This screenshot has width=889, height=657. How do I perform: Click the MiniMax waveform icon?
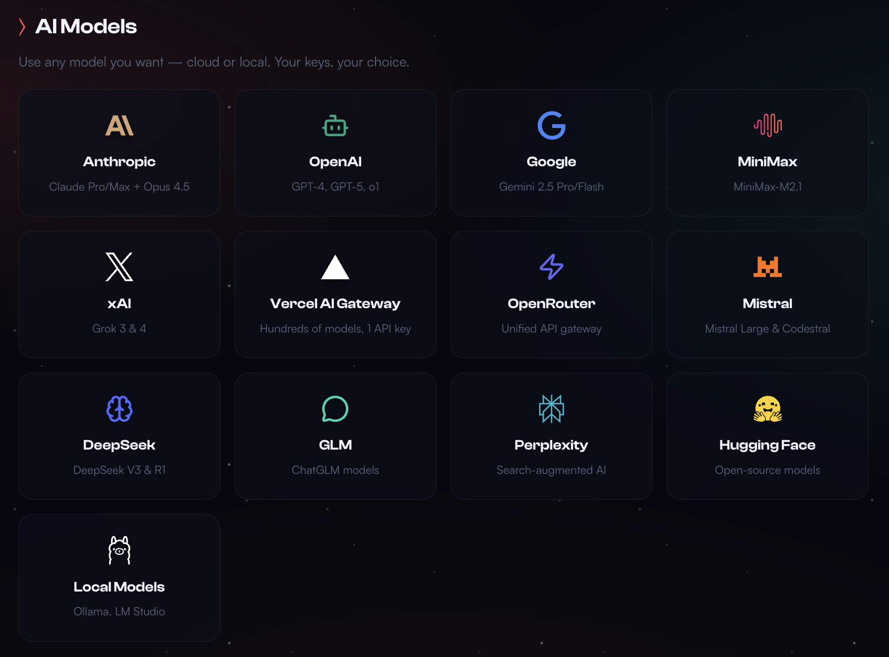(x=767, y=125)
